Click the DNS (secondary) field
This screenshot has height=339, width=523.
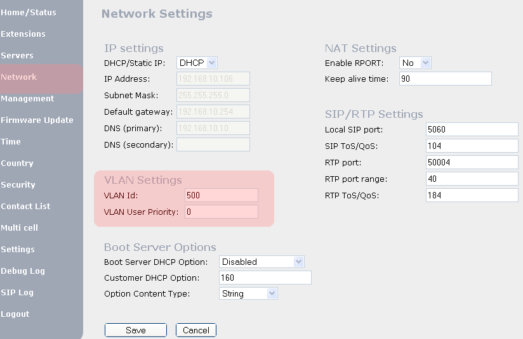point(213,144)
